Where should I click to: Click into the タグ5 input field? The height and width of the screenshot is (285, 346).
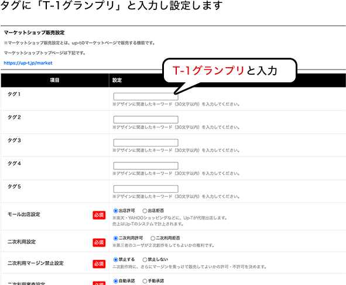point(146,189)
